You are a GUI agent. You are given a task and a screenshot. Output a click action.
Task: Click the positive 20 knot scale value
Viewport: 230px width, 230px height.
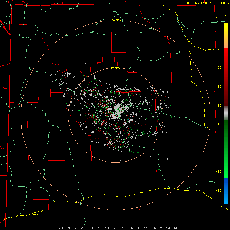220,96
